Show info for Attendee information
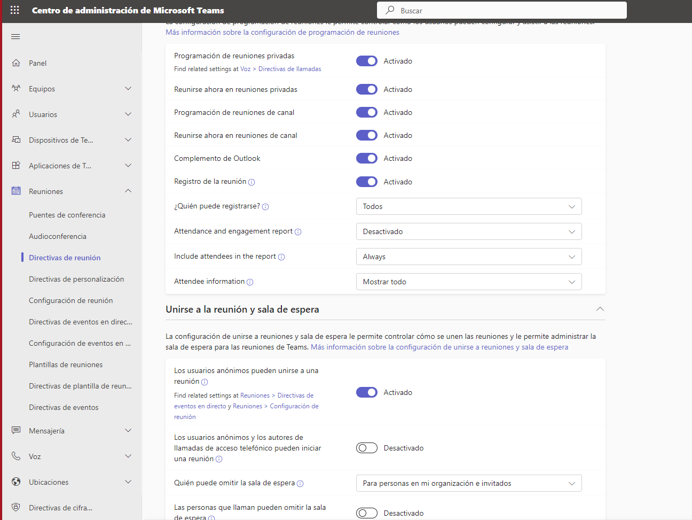This screenshot has width=692, height=520. 250,282
